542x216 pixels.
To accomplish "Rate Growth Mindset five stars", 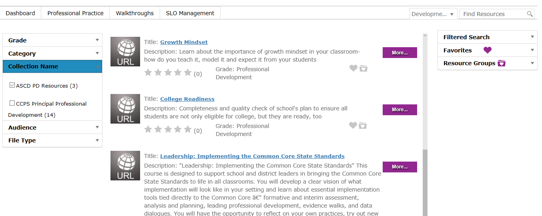I will click(188, 72).
